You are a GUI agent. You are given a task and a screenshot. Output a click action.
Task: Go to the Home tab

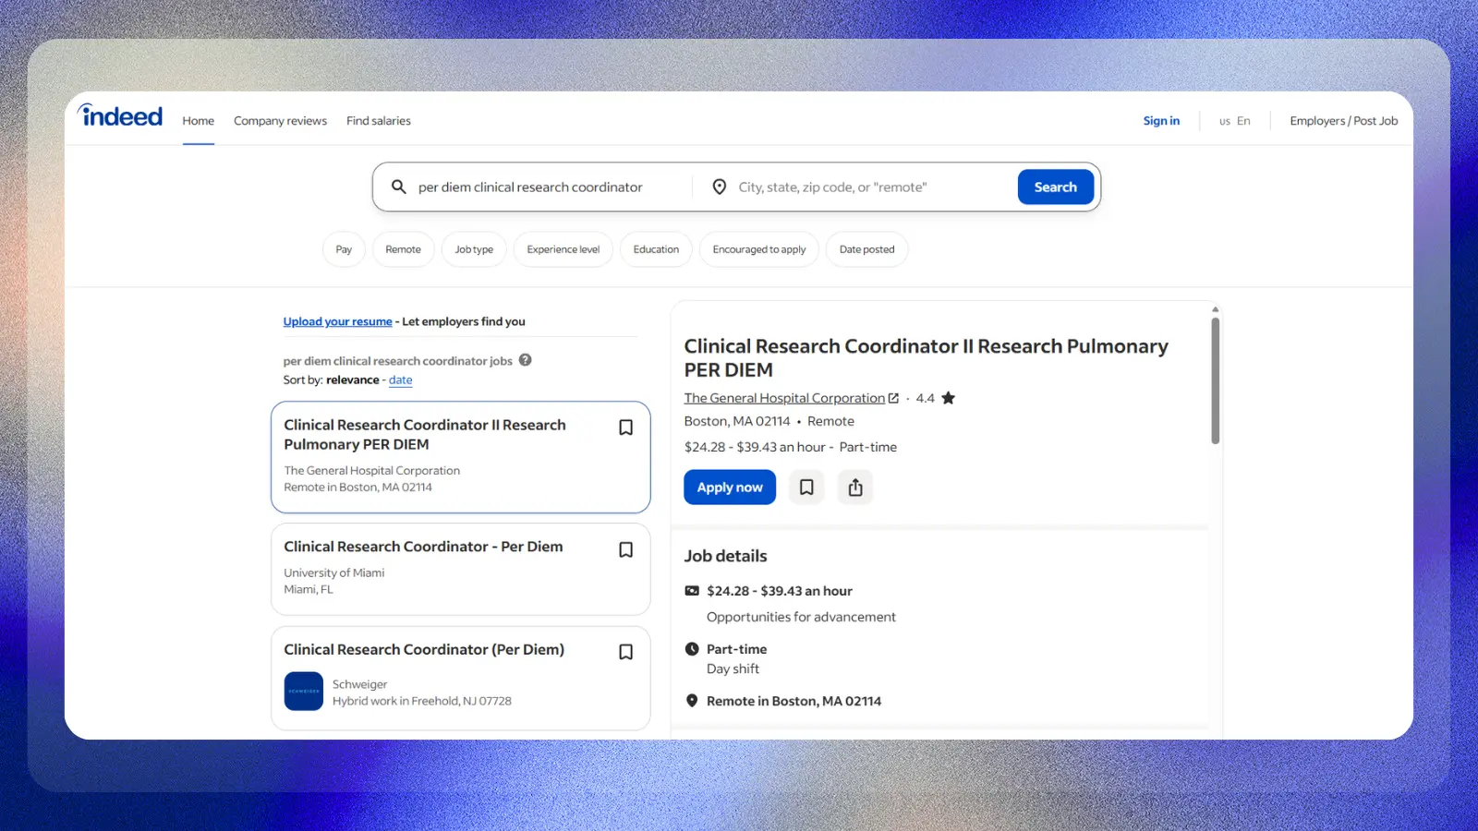pos(198,121)
